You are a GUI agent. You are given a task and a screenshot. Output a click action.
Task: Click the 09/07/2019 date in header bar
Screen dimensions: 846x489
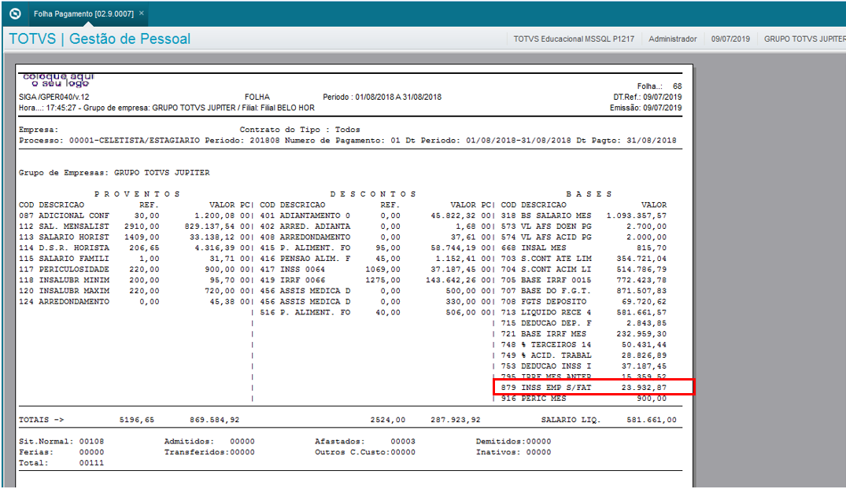(x=730, y=39)
